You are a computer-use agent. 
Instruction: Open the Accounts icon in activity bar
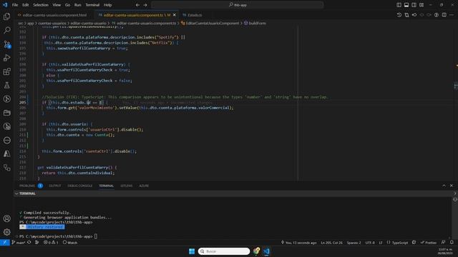(6, 218)
